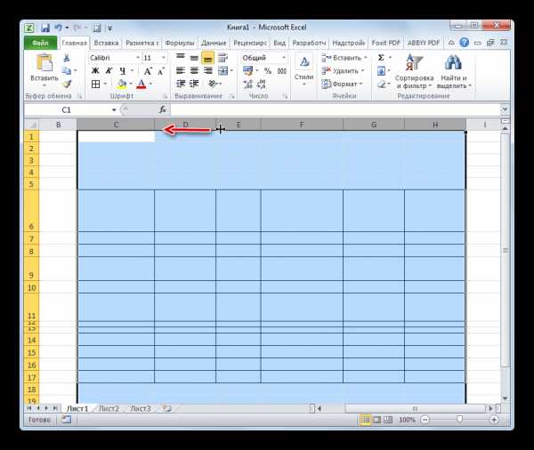Click the Name Box showing C1
The width and height of the screenshot is (534, 450).
[67, 110]
